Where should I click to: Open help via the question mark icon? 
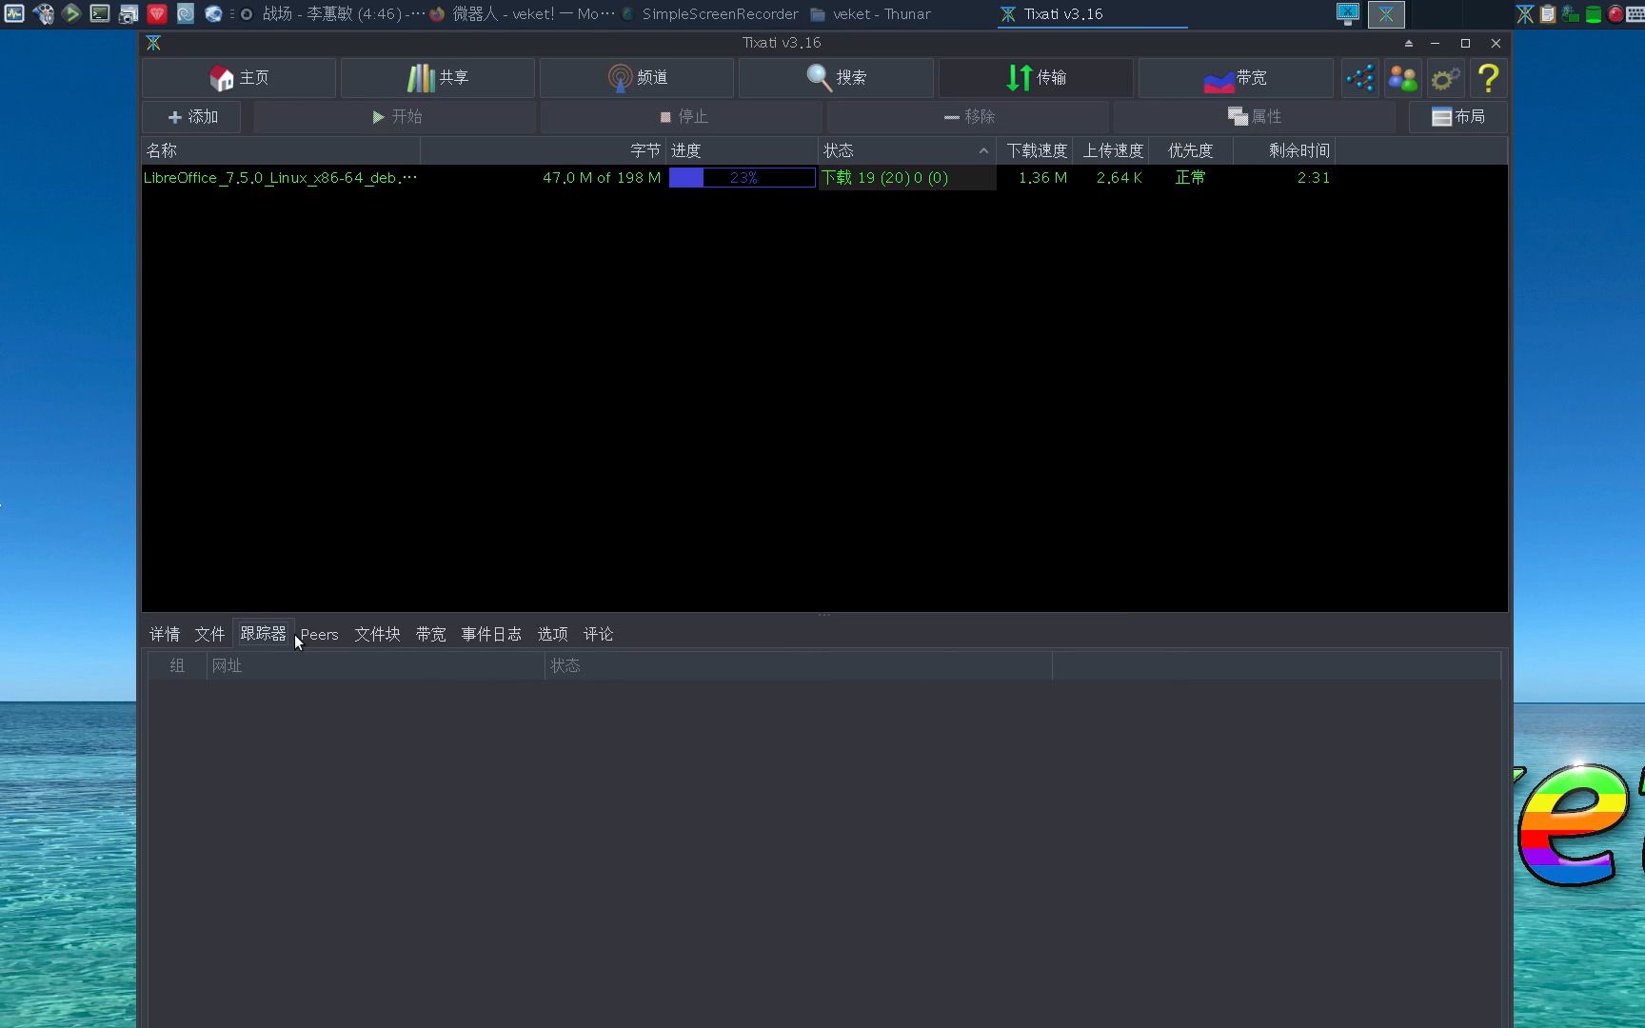[1488, 78]
